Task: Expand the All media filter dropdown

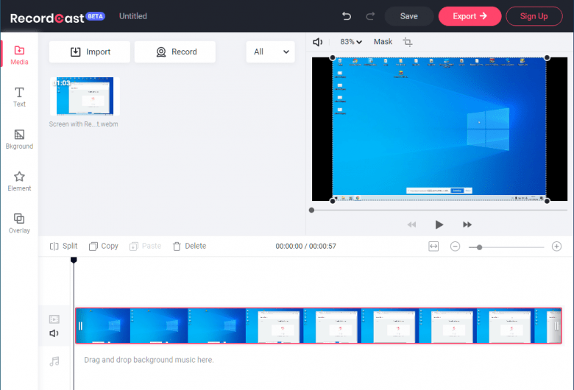Action: coord(271,52)
